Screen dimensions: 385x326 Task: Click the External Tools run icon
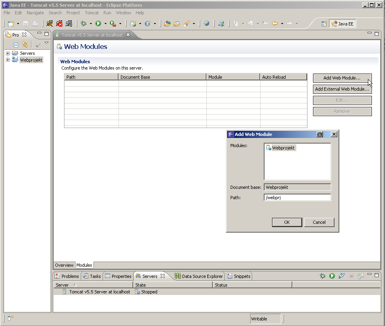113,23
